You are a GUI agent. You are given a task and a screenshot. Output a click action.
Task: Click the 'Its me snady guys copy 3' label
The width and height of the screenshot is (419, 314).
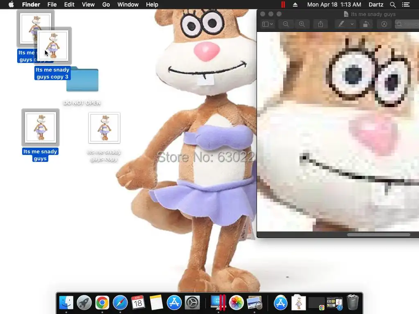coord(52,73)
